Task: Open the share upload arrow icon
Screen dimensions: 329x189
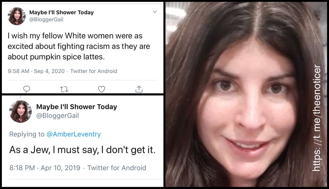Action: [139, 89]
